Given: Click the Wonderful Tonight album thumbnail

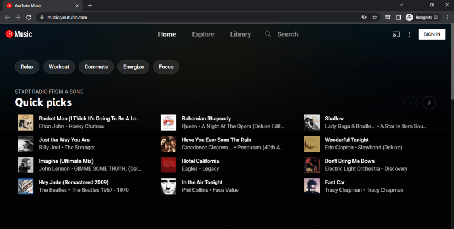Looking at the screenshot, I should [312, 144].
